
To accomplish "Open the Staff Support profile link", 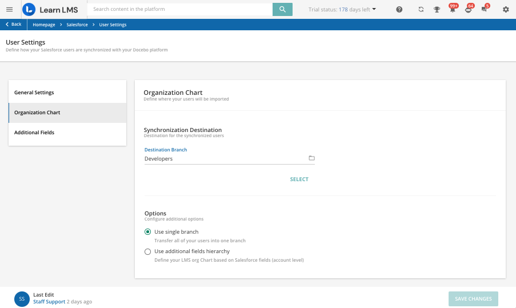I will (49, 302).
